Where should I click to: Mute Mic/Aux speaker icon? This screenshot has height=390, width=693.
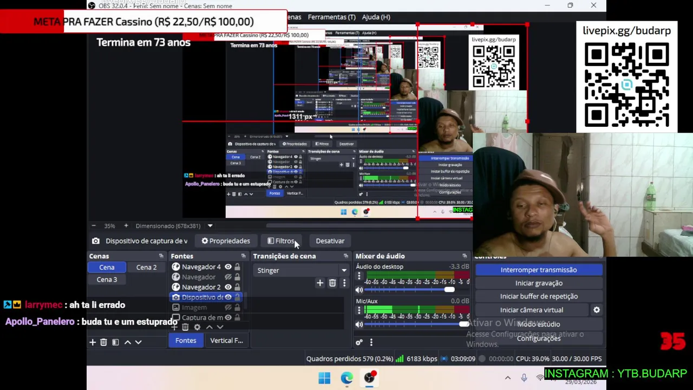(x=359, y=324)
